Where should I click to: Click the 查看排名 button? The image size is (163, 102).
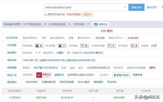[x=101, y=24]
